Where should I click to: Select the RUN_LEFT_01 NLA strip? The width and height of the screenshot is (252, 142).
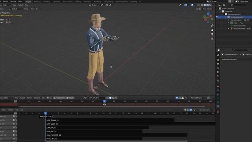coord(94,139)
